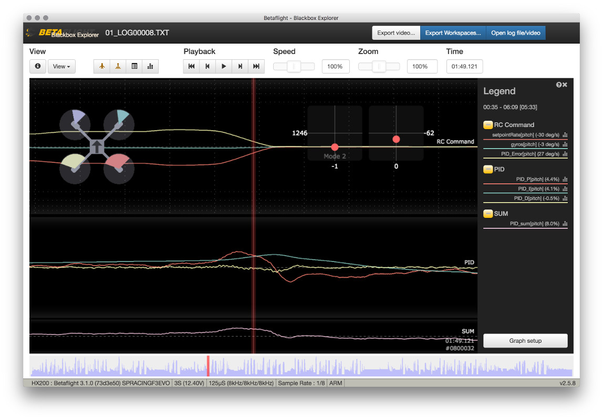Open analyser icon next to PID_sum[pitch]
The image size is (603, 420).
pyautogui.click(x=565, y=224)
